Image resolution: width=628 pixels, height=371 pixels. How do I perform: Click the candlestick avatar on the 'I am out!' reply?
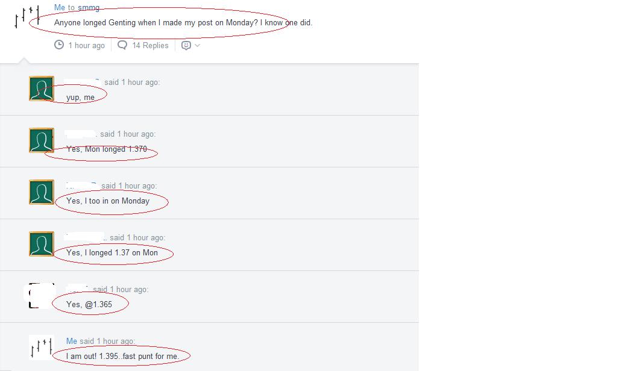click(x=41, y=348)
